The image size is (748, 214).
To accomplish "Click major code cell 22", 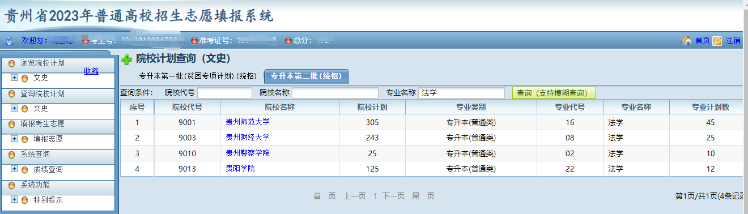I will (x=569, y=169).
